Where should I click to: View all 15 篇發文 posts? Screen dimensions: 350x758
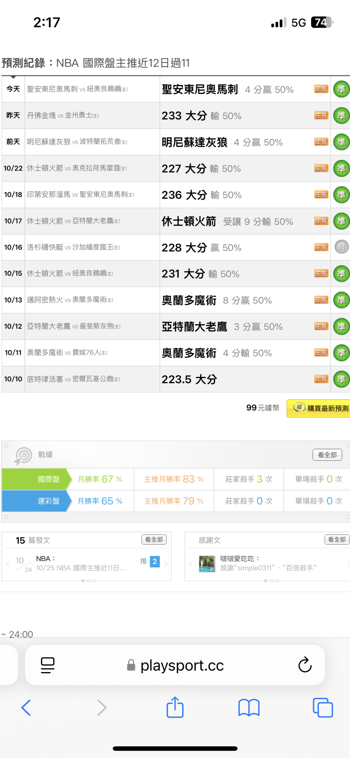coord(154,539)
